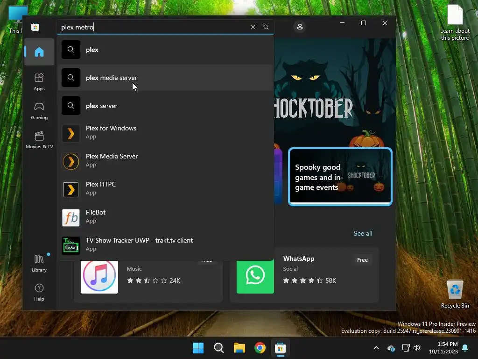
Task: Open the Gaming section in sidebar
Action: (x=39, y=111)
